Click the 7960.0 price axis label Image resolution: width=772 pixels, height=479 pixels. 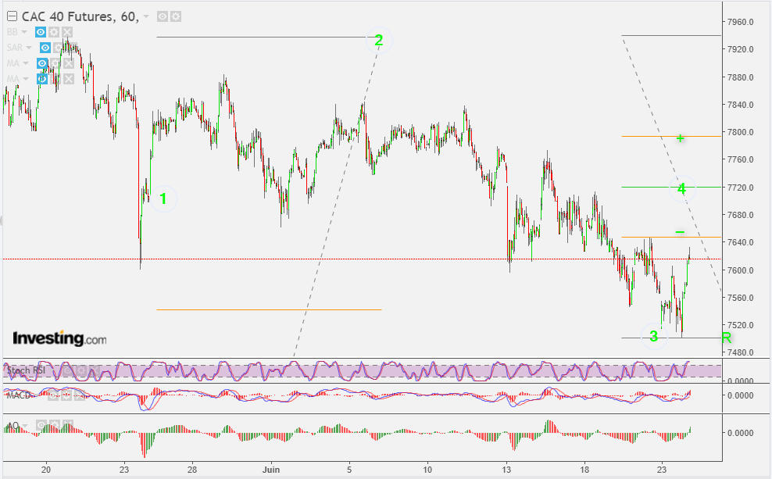tap(741, 22)
